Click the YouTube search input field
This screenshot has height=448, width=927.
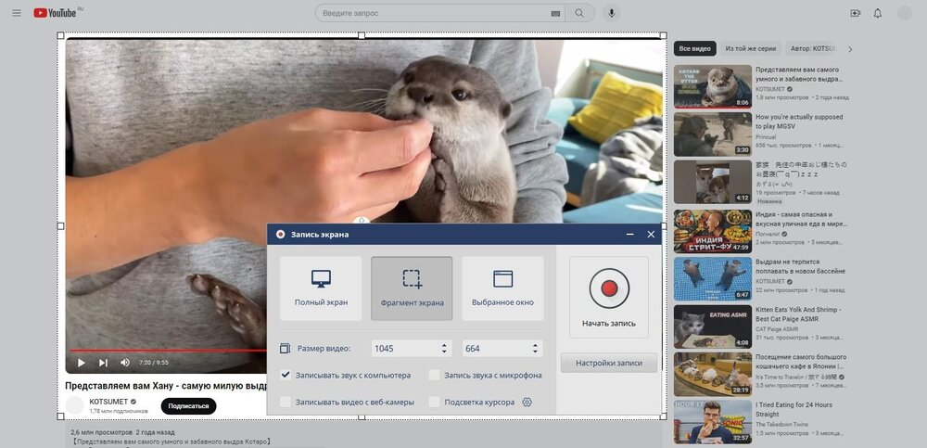(439, 13)
